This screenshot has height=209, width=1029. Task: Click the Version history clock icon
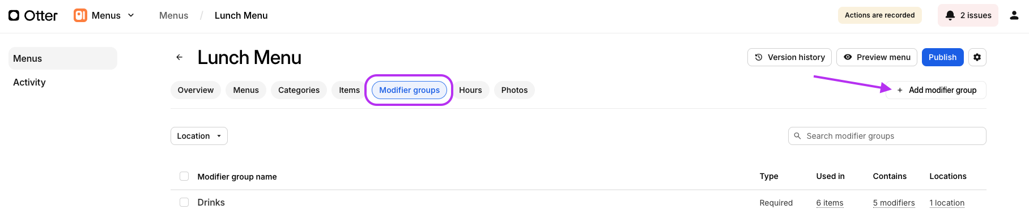coord(759,57)
